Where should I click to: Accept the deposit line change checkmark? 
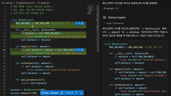(x=76, y=50)
